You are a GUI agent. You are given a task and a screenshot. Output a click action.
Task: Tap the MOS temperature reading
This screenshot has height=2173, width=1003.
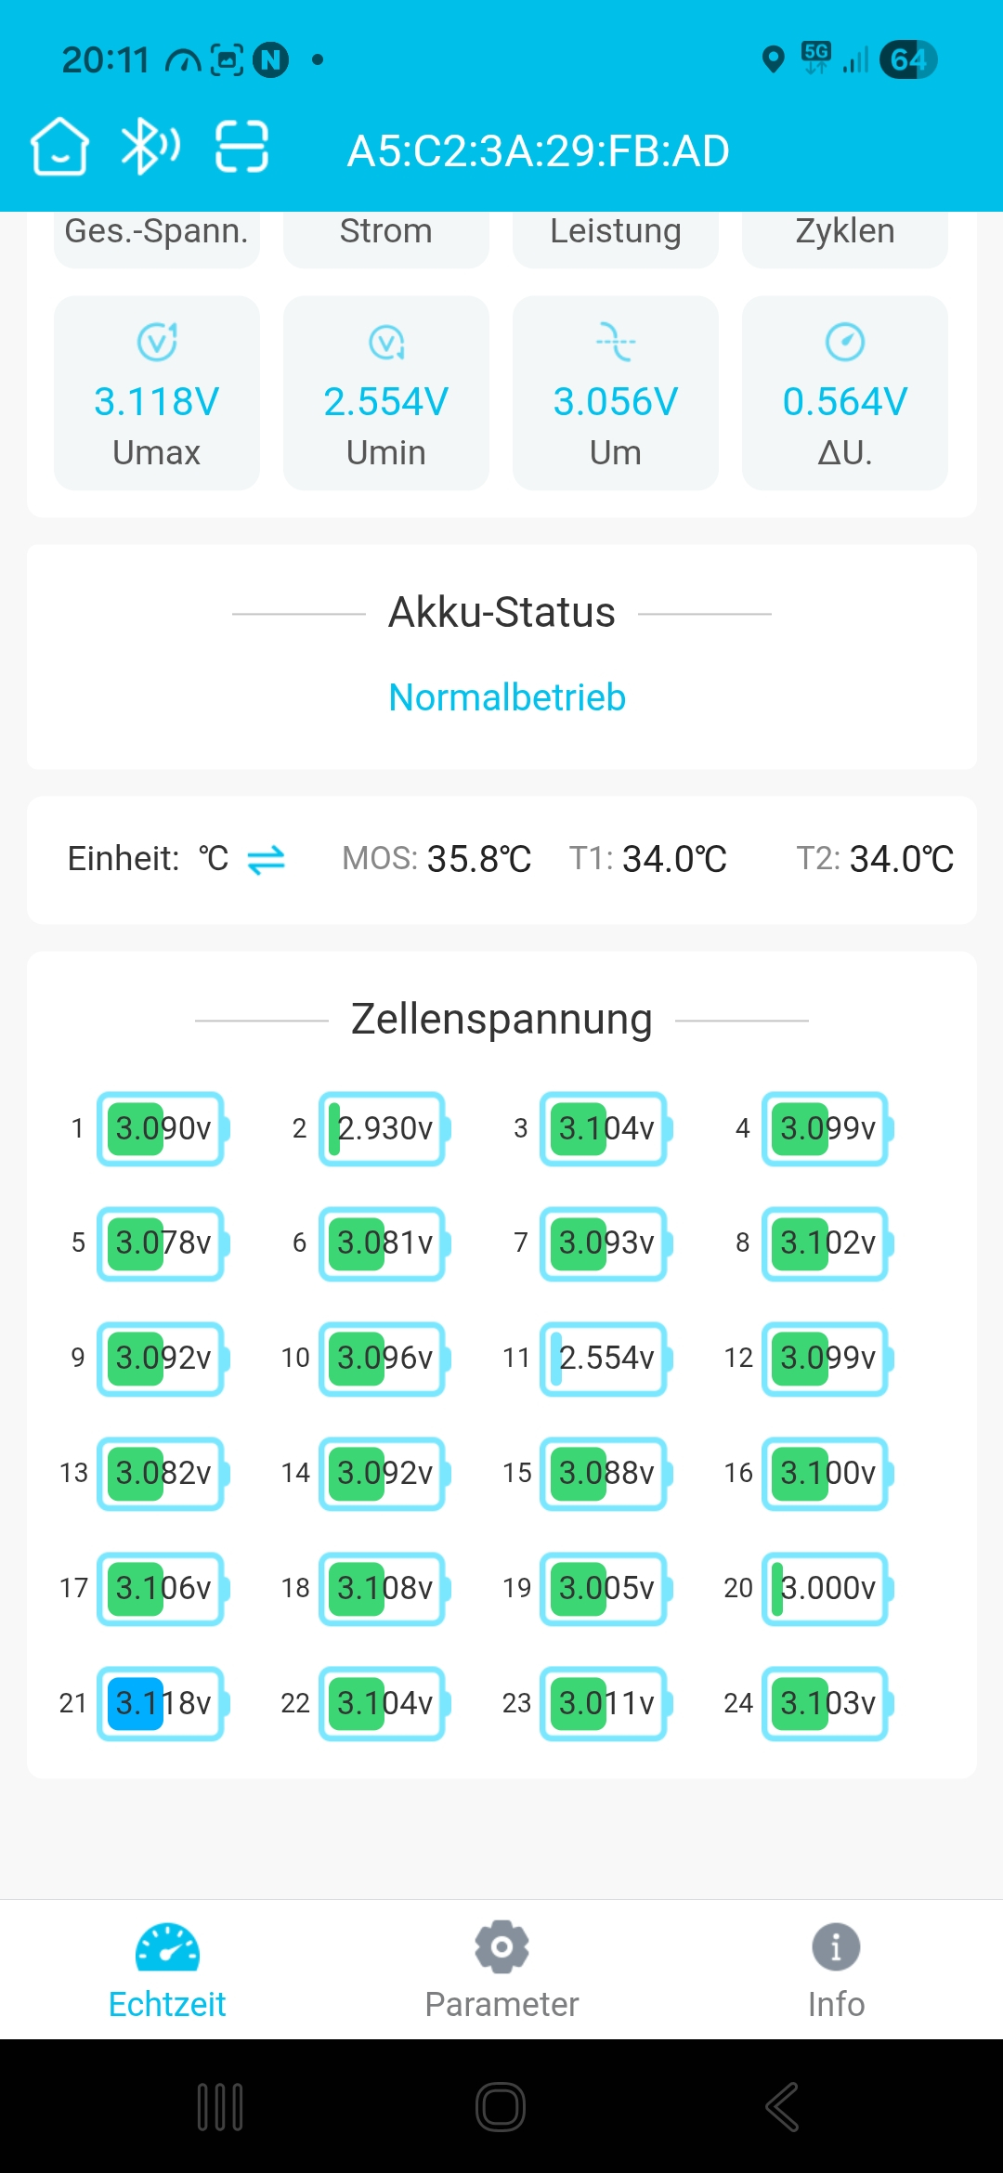point(436,859)
